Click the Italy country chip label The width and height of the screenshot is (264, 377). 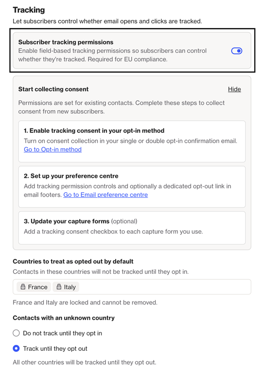pos(70,287)
